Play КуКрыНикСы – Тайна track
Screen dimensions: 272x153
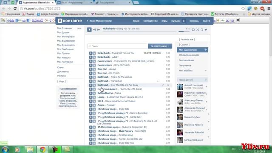[x=91, y=93]
